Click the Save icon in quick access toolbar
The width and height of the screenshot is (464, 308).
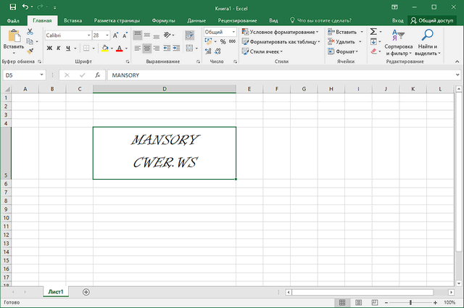click(12, 7)
